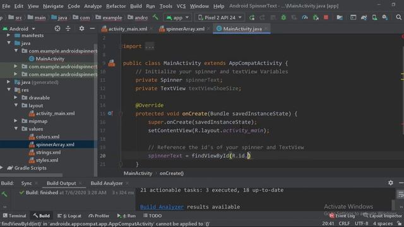Viewport: 404px width, 227px height.
Task: Click the gutter override icon on line 15
Action: pos(110,113)
